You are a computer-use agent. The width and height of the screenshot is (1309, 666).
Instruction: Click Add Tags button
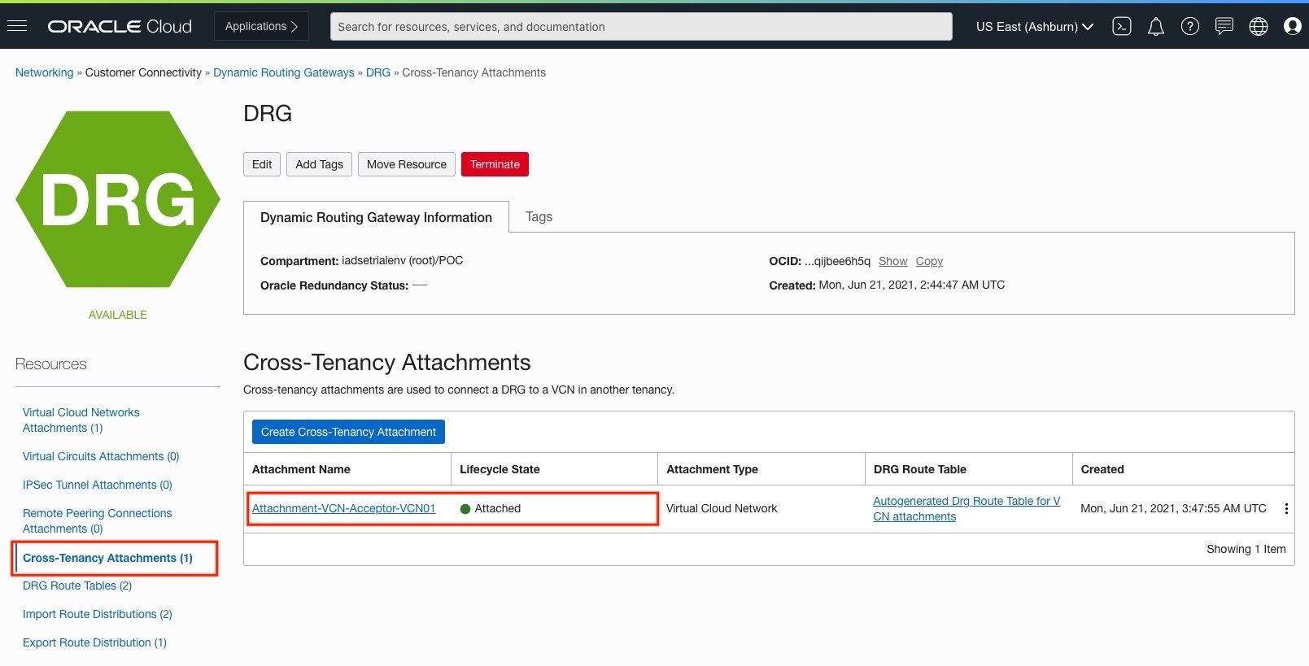pos(320,164)
